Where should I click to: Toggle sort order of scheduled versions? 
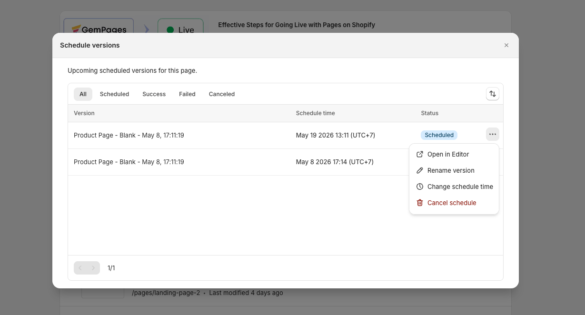point(493,94)
